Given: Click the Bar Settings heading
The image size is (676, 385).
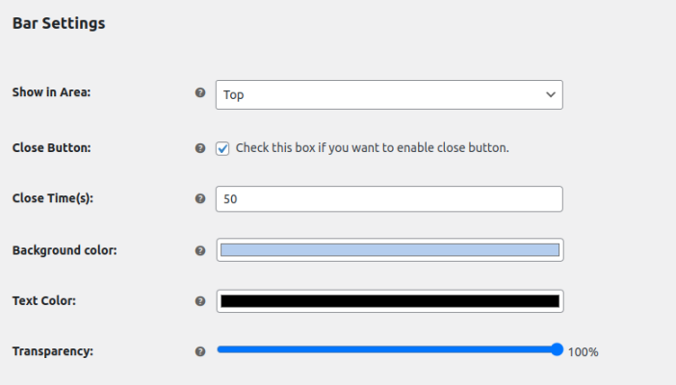Looking at the screenshot, I should click(59, 23).
